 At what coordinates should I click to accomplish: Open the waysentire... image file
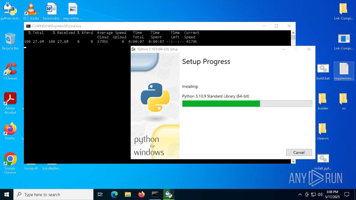click(73, 11)
